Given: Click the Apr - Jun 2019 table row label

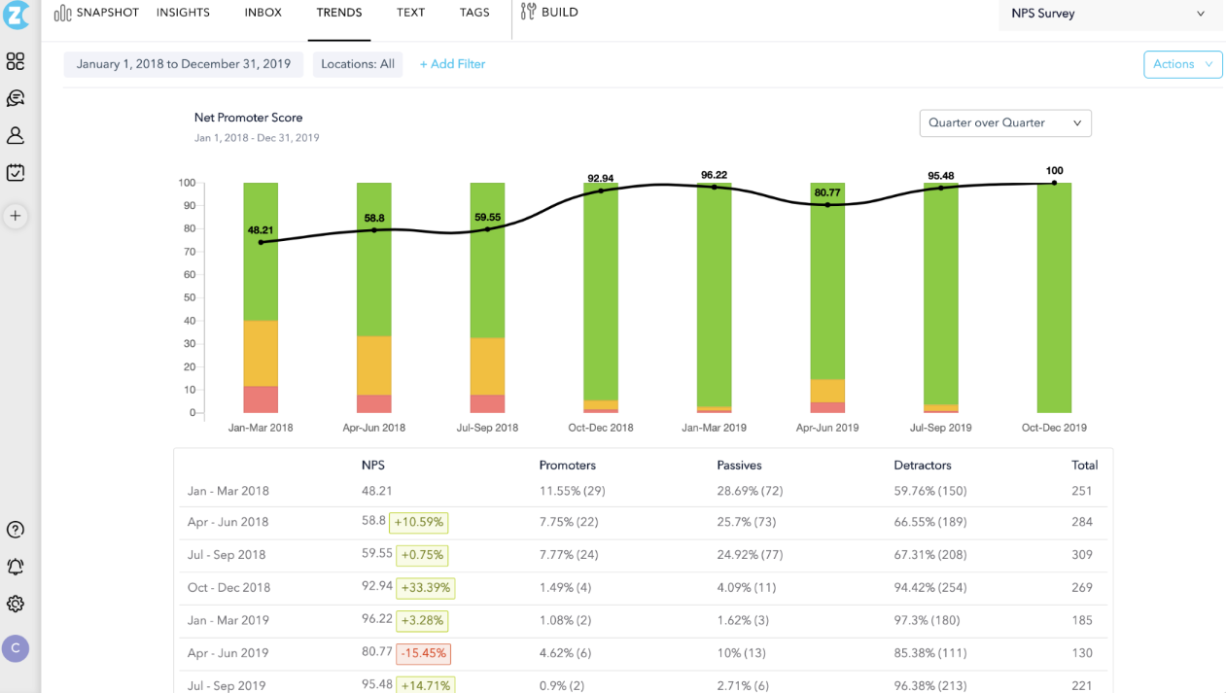Looking at the screenshot, I should 228,653.
